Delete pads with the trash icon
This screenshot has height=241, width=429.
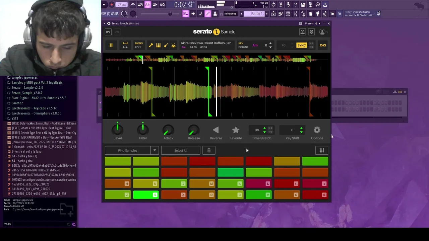(x=209, y=150)
